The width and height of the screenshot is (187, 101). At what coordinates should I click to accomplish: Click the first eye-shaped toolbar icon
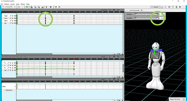coord(56,7)
